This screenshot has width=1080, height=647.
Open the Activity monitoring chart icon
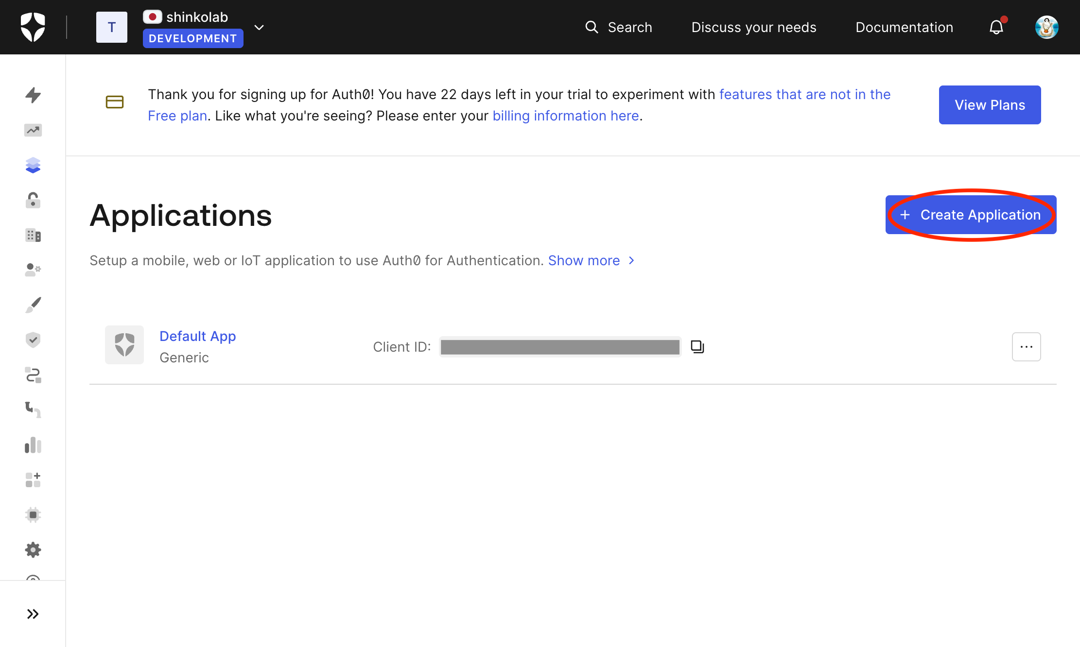coord(33,130)
